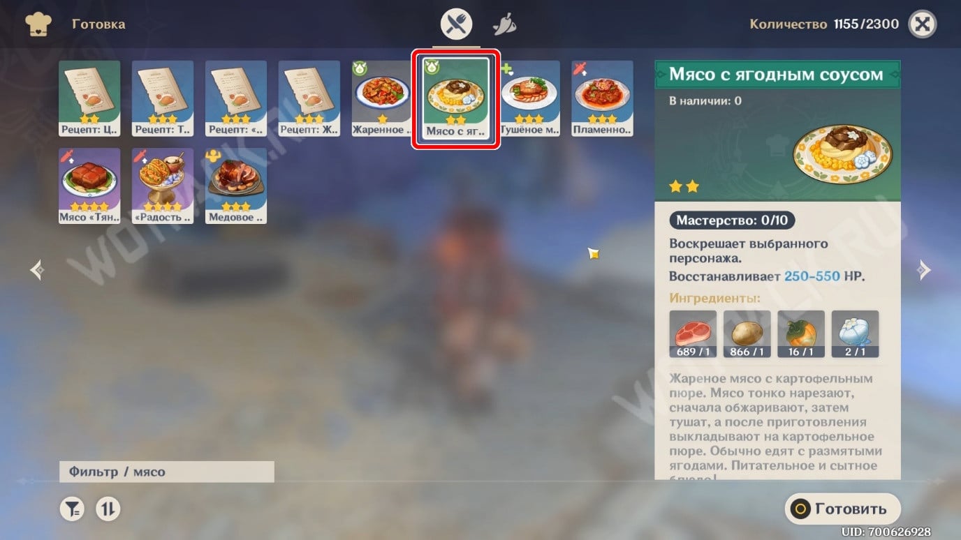Screen dimensions: 961x540
Task: Go to previous page with left arrow
Action: click(38, 269)
